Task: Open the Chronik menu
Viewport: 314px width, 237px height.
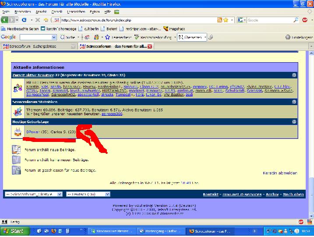Action: click(57, 12)
